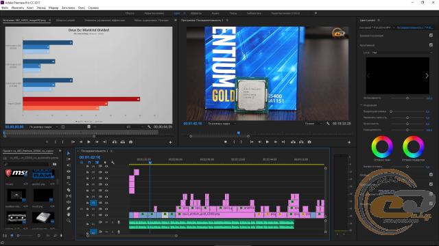Toggle linked selection in timeline
The image size is (439, 246).
[x=97, y=163]
